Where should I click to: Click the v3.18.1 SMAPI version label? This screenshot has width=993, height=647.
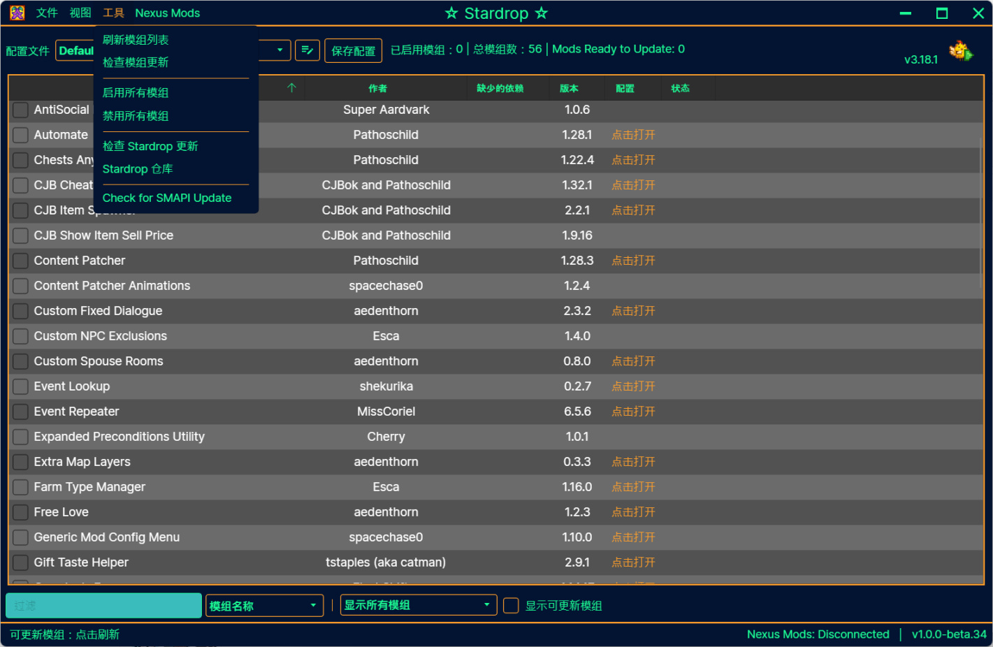(921, 59)
